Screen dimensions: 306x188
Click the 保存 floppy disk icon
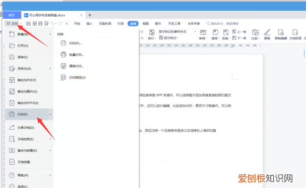pyautogui.click(x=12, y=57)
